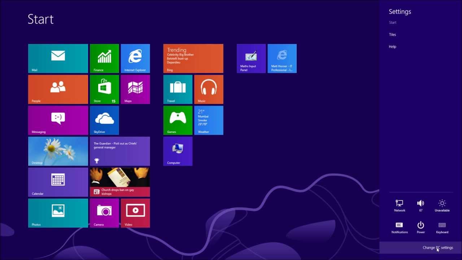Open the Notifications options

(400, 228)
